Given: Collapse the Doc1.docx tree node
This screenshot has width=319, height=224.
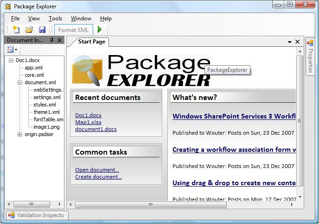Looking at the screenshot, I should pyautogui.click(x=11, y=60).
